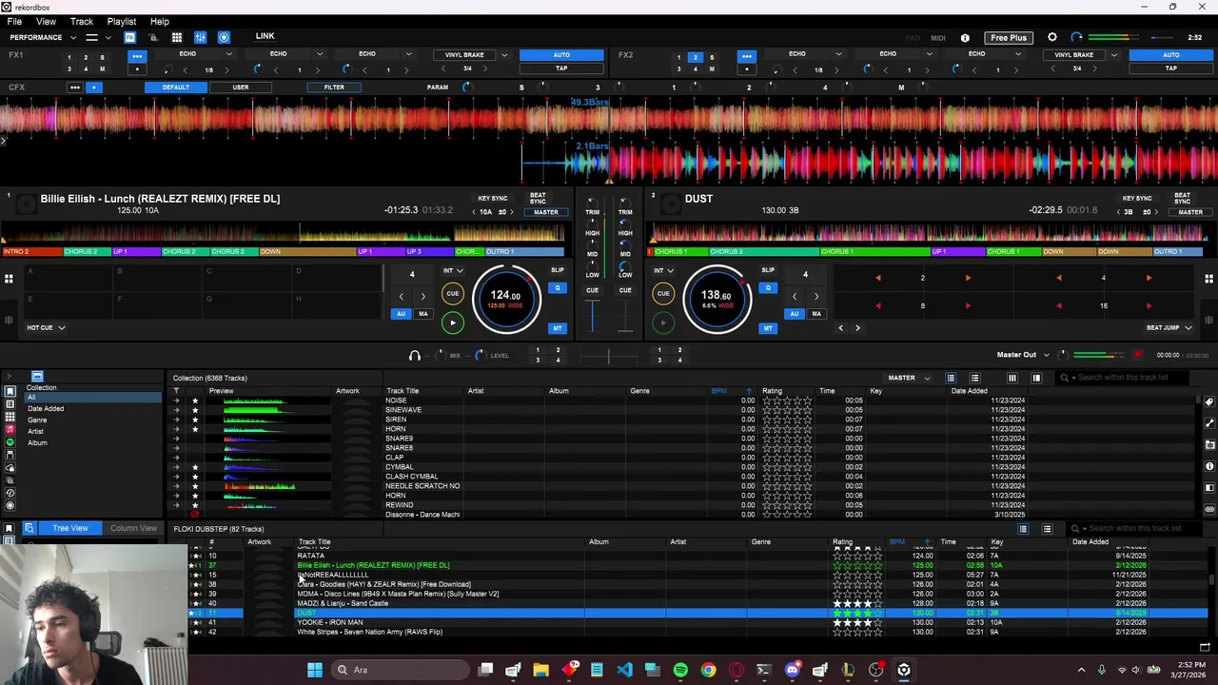The height and width of the screenshot is (685, 1218).
Task: Open the Playlist menu
Action: [x=122, y=21]
